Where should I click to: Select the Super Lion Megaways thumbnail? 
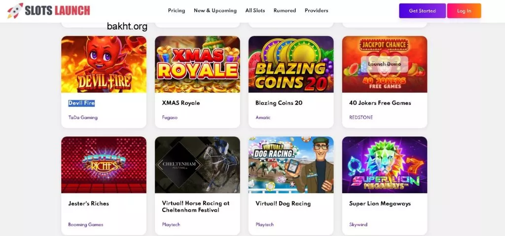tap(384, 165)
